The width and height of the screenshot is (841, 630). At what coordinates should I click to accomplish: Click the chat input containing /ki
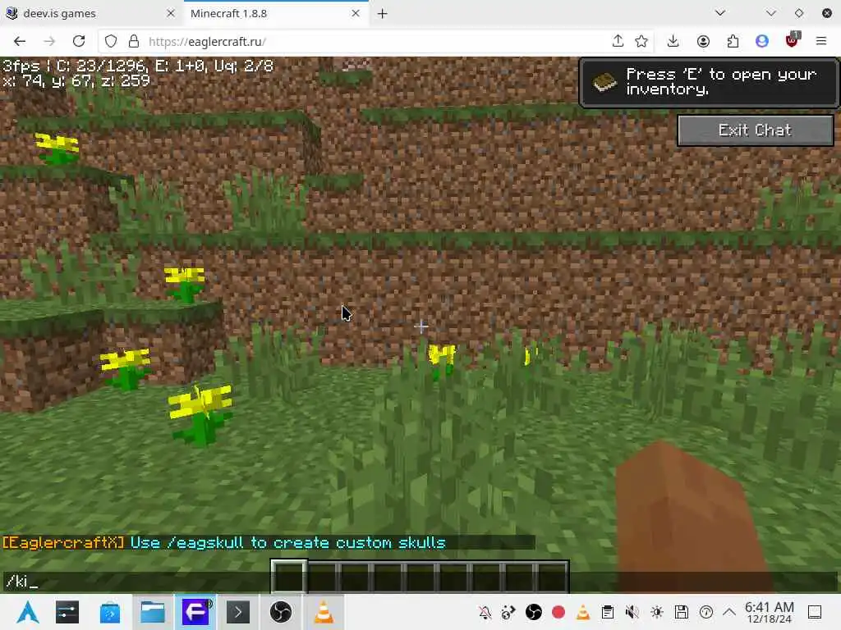(420, 582)
